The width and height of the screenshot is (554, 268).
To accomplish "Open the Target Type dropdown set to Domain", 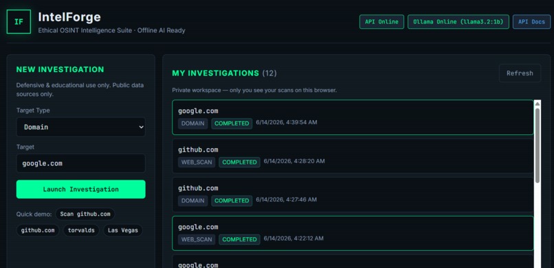I will point(81,127).
